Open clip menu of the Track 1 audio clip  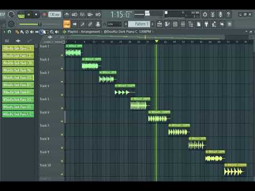click(x=67, y=46)
